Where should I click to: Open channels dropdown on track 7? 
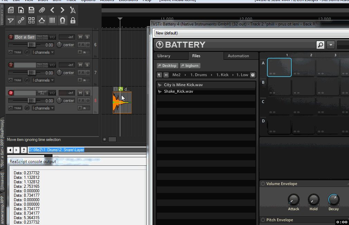(x=43, y=80)
